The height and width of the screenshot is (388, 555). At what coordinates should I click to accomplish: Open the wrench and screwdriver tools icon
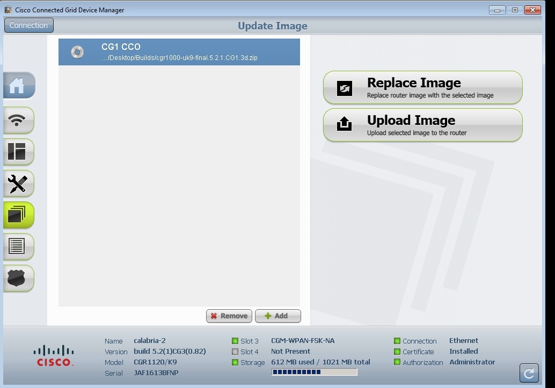coord(19,183)
